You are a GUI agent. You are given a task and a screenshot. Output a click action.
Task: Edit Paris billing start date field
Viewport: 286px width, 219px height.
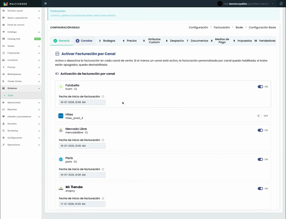pos(82,175)
